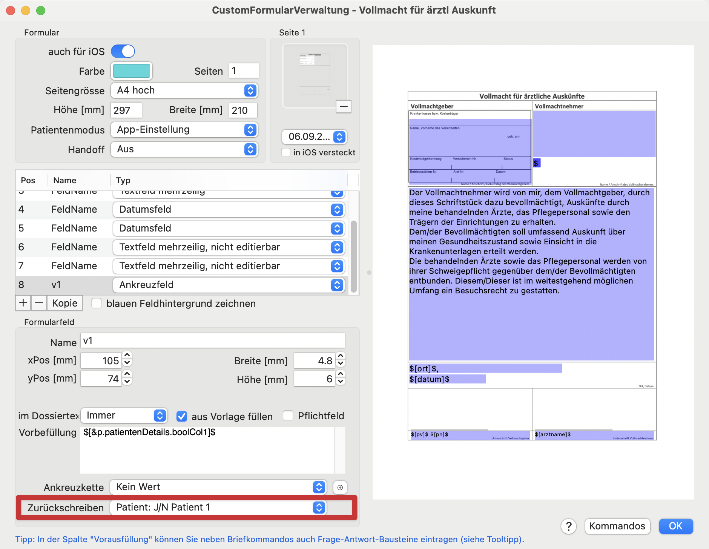This screenshot has width=709, height=549.
Task: Toggle the 'auch für iOS' switch
Action: (x=123, y=51)
